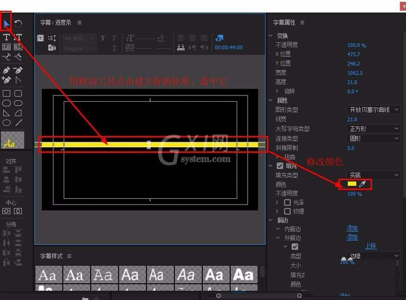Enable the 光泽 sheen checkbox
406x300 pixels.
coord(287,202)
